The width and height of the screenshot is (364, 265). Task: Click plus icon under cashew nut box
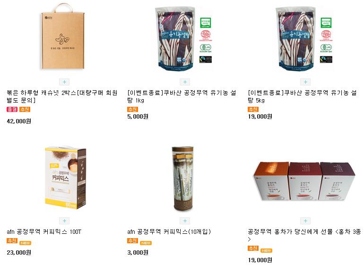point(64,82)
